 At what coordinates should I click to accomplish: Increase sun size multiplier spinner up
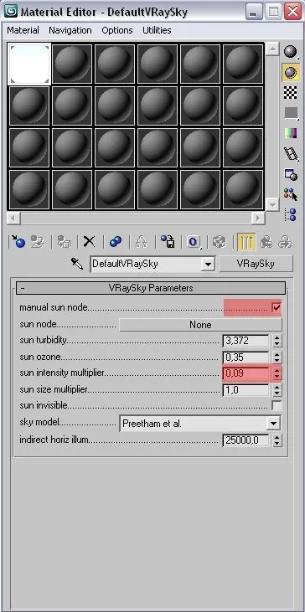point(277,387)
